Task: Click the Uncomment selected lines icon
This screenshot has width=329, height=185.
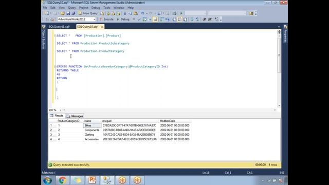Action: pos(197,20)
